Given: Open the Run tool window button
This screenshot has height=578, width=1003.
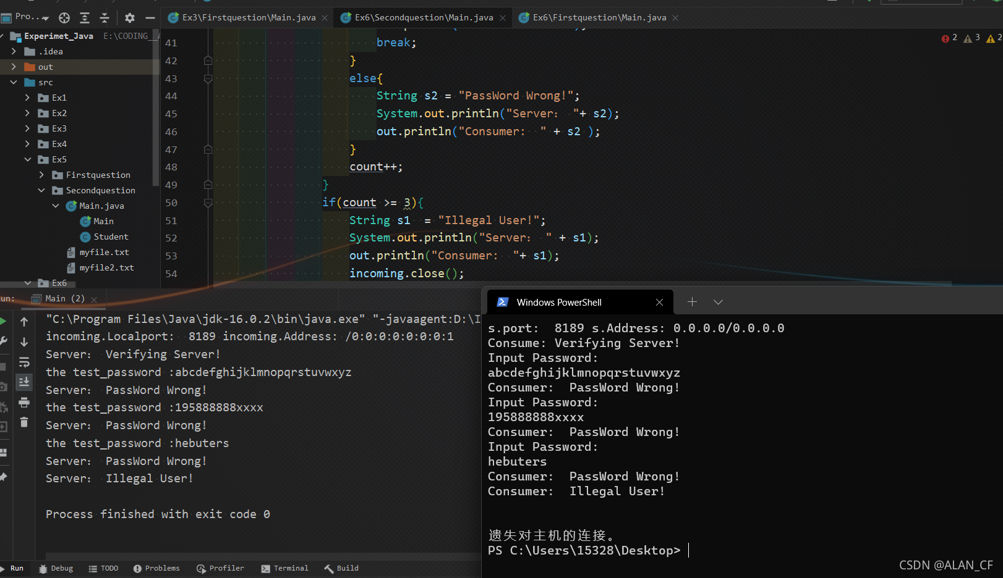Looking at the screenshot, I should point(12,568).
